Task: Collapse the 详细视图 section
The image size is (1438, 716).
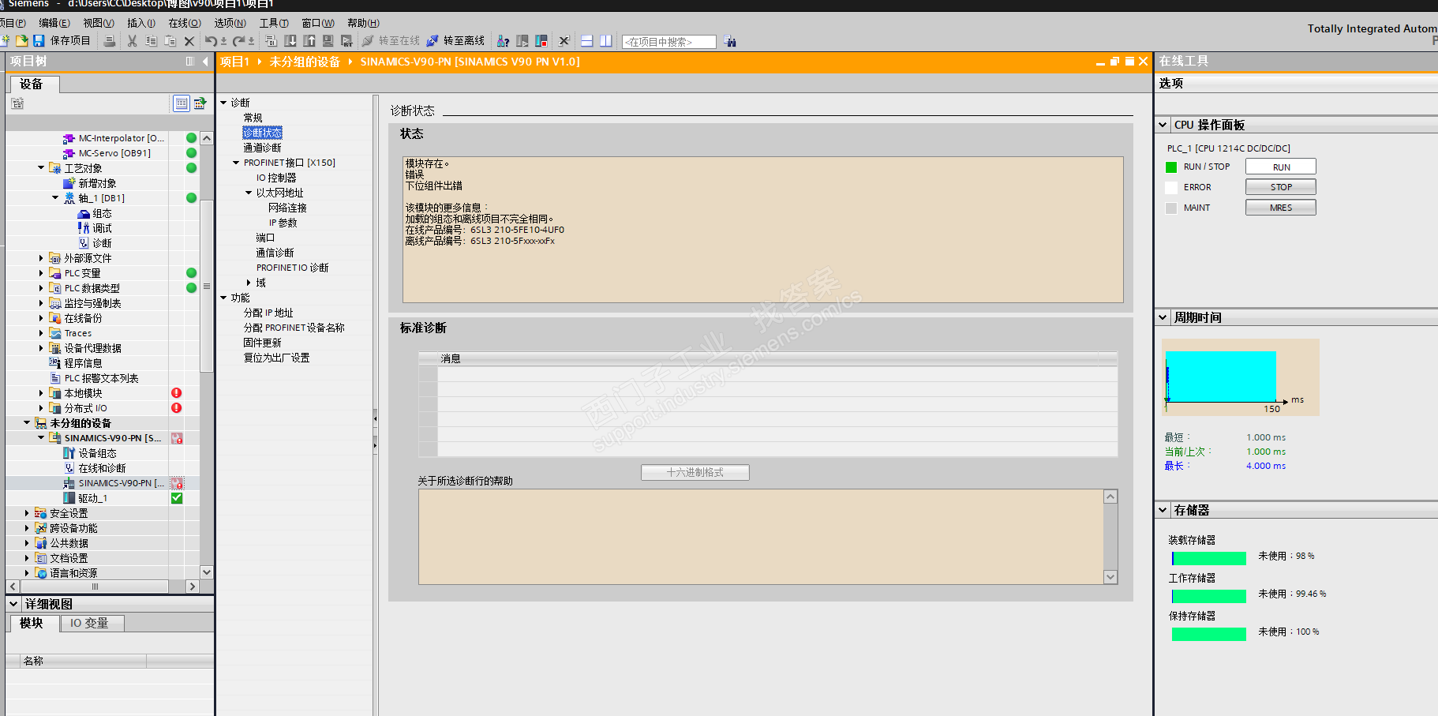Action: (x=13, y=604)
